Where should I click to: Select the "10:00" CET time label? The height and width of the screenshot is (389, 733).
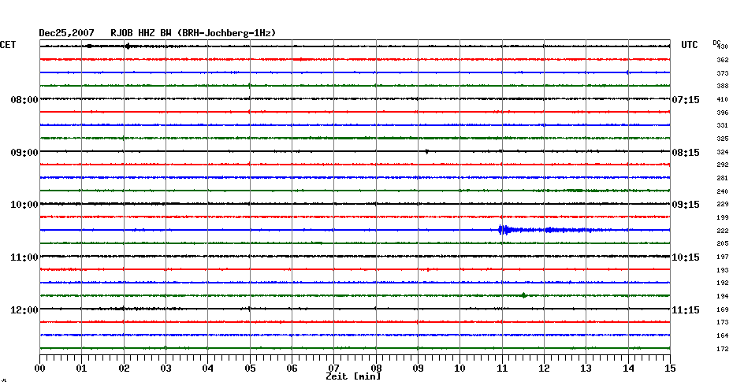coord(24,205)
